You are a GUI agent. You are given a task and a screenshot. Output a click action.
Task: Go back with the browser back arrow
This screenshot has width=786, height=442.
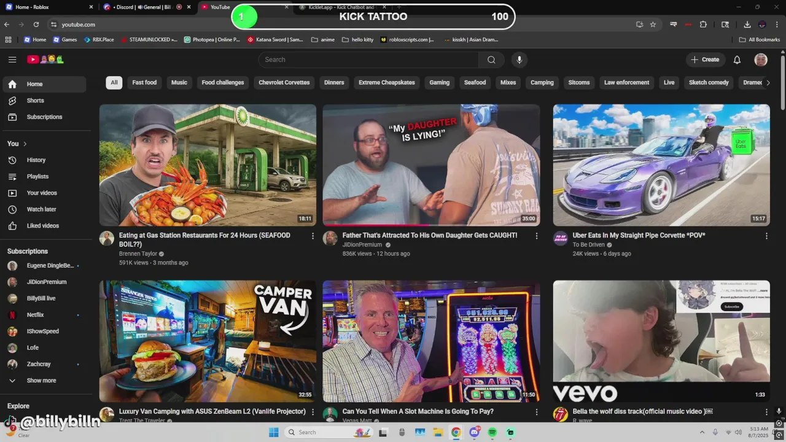click(x=7, y=25)
